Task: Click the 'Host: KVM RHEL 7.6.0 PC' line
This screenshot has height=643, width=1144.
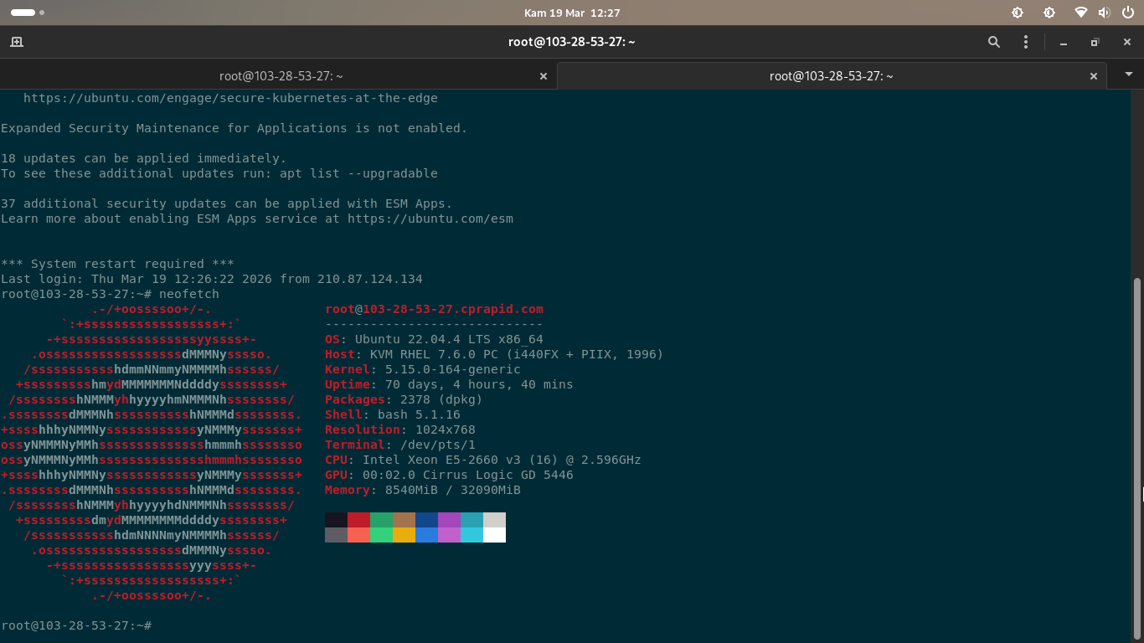Action: (x=494, y=354)
